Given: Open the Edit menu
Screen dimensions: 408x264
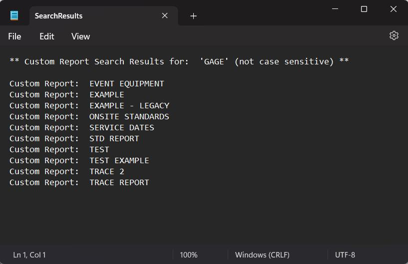Looking at the screenshot, I should pyautogui.click(x=47, y=36).
